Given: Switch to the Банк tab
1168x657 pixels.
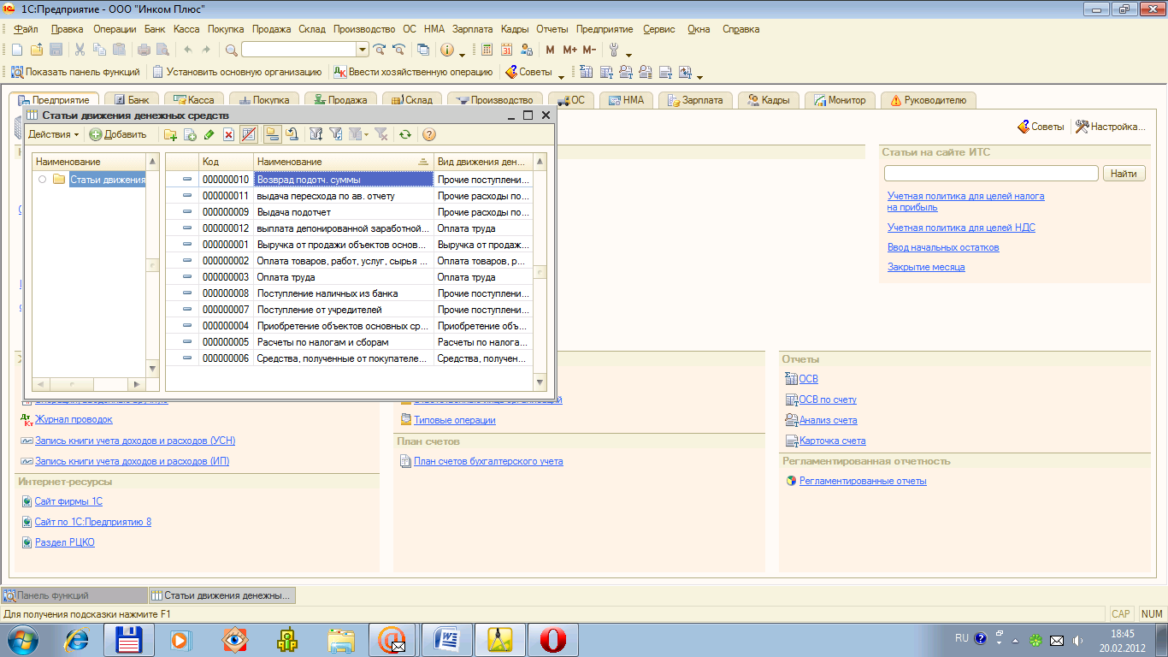Looking at the screenshot, I should tap(131, 100).
